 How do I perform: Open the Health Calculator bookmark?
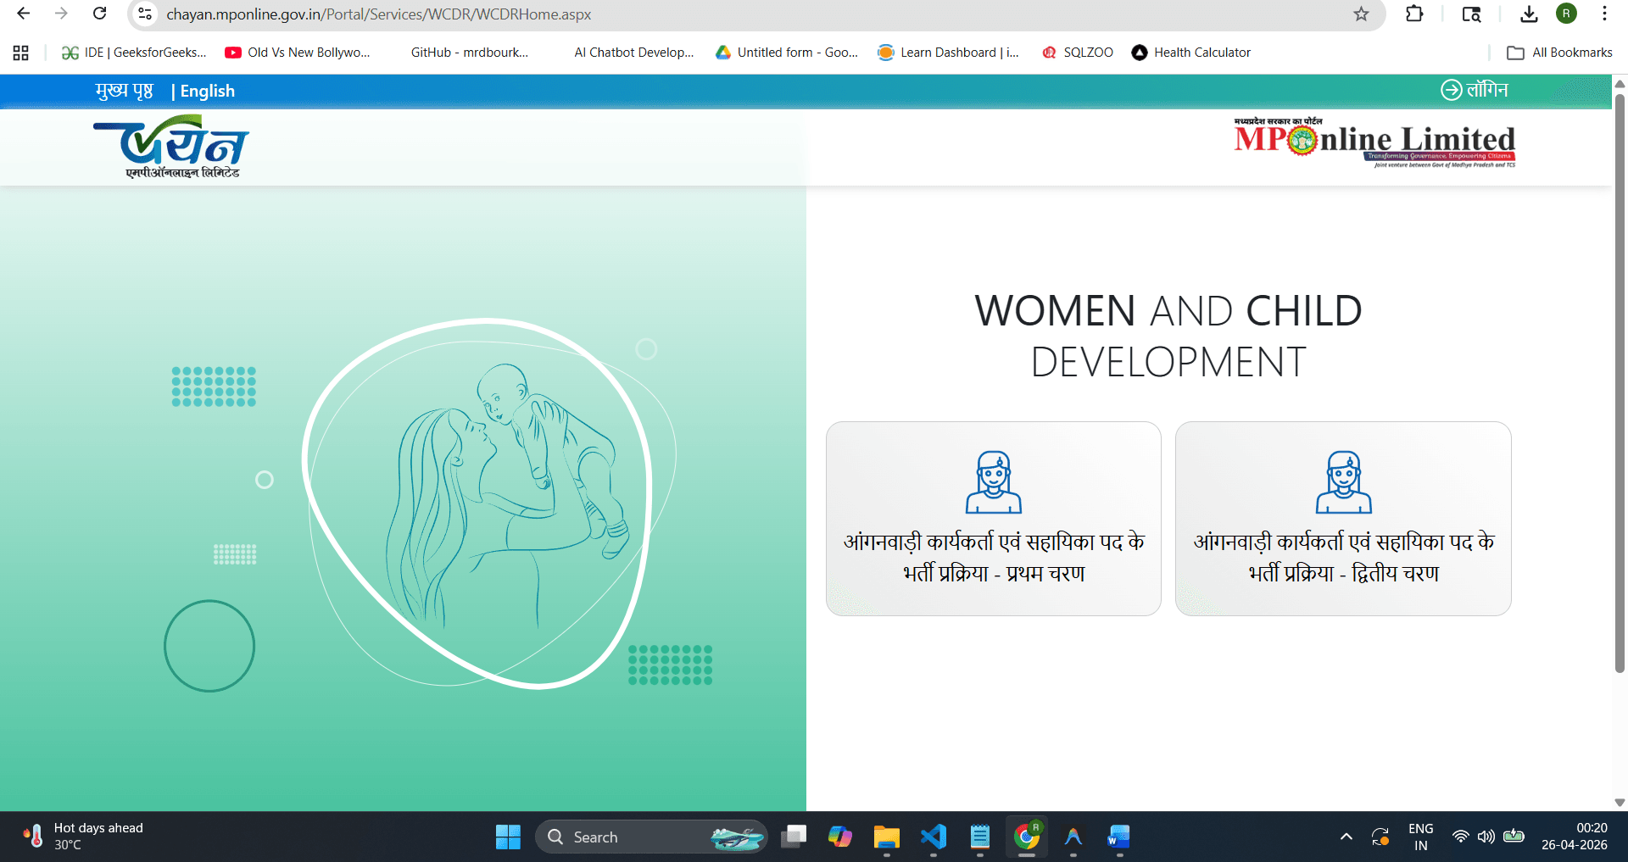[x=1190, y=52]
